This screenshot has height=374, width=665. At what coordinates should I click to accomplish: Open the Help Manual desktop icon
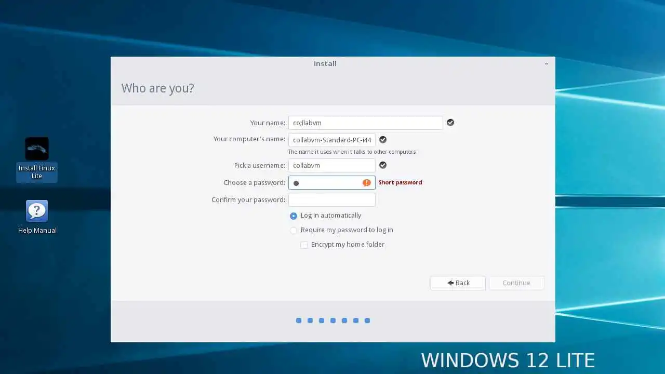pos(37,217)
